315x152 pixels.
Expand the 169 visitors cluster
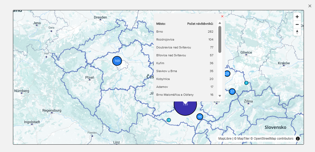click(117, 61)
